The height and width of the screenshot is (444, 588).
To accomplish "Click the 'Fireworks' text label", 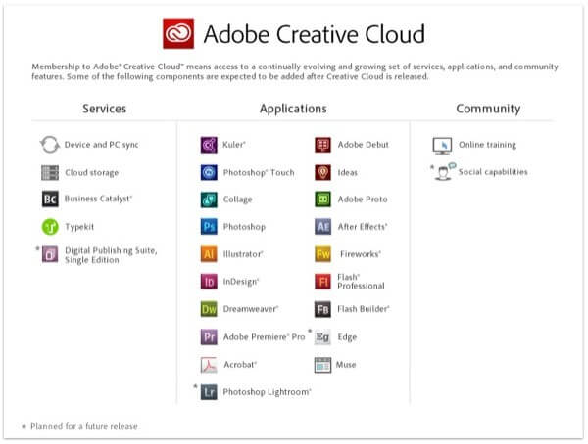I will (361, 254).
